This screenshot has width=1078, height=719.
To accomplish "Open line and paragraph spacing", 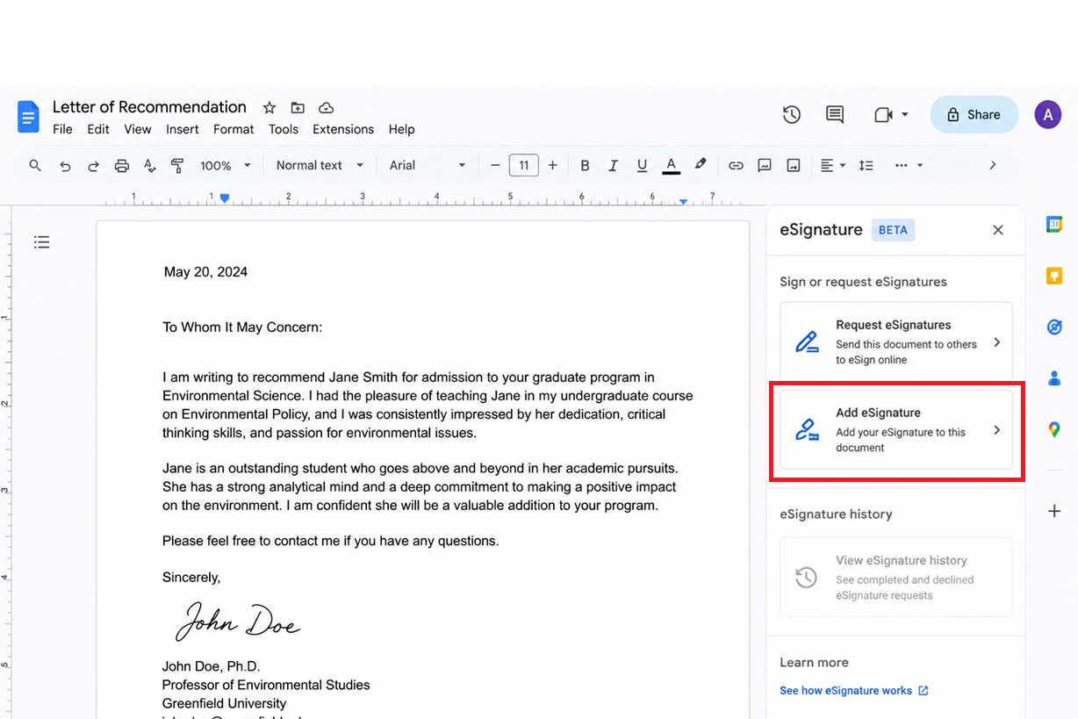I will (x=866, y=165).
